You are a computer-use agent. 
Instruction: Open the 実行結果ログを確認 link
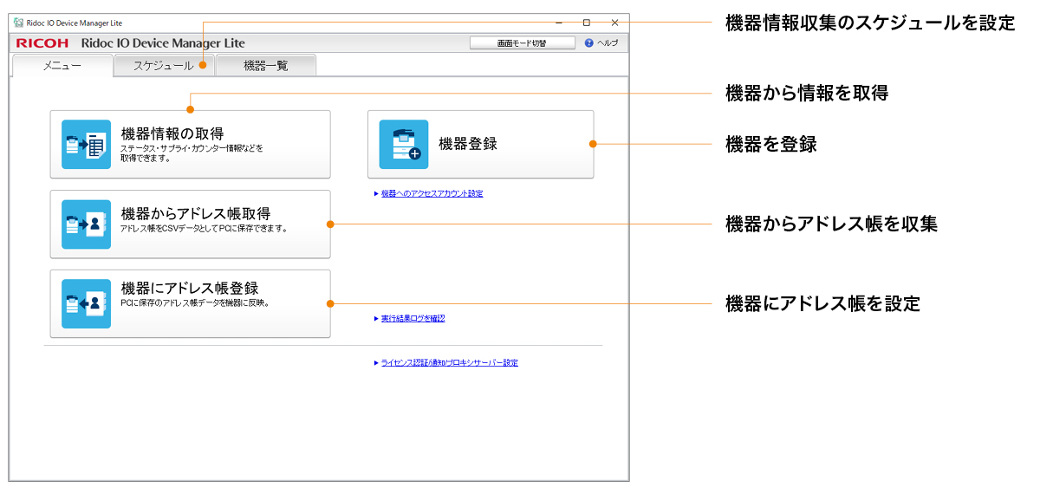click(413, 318)
